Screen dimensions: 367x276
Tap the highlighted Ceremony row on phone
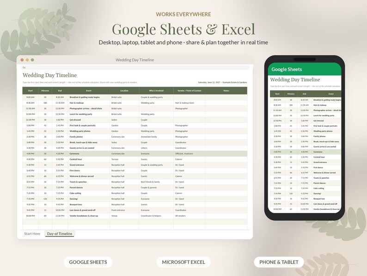pos(306,152)
